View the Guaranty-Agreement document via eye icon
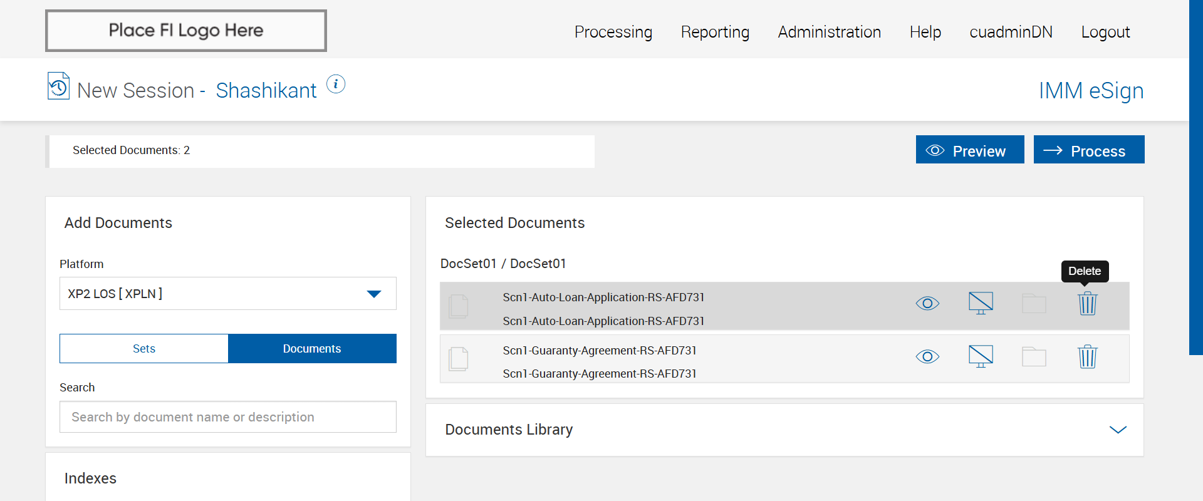 927,357
